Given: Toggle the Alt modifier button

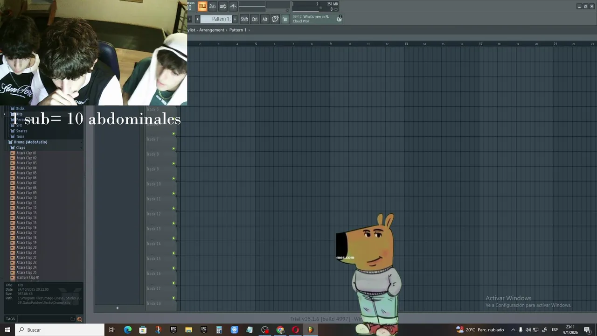Looking at the screenshot, I should pos(265,19).
